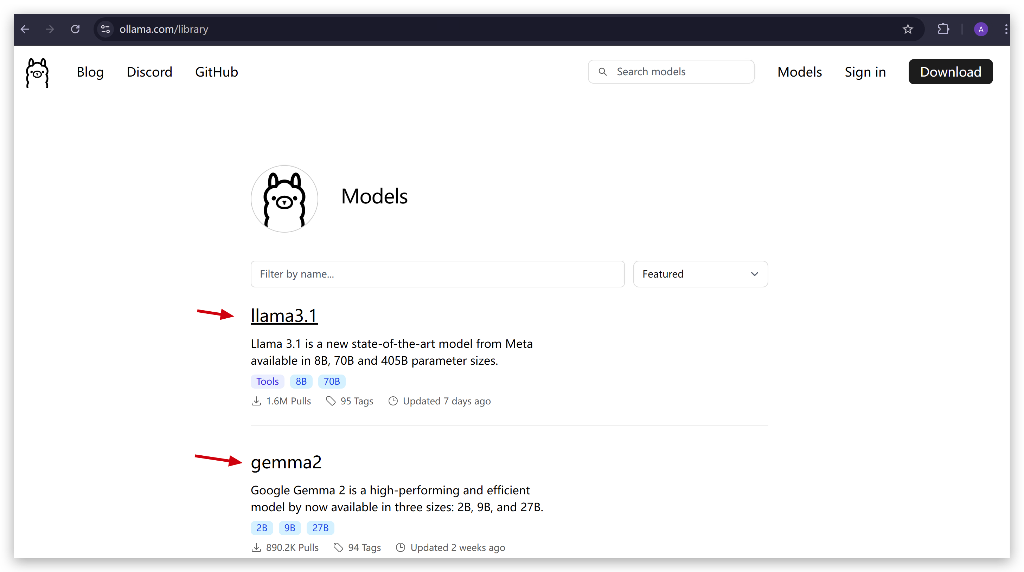1024x572 pixels.
Task: Open the browser extensions puzzle icon
Action: point(943,29)
